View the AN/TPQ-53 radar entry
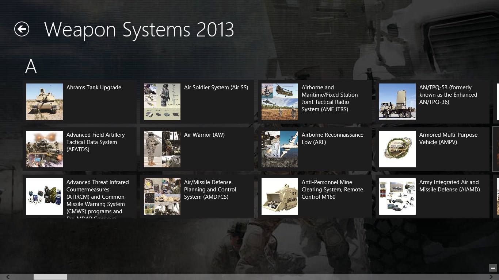 (x=433, y=101)
